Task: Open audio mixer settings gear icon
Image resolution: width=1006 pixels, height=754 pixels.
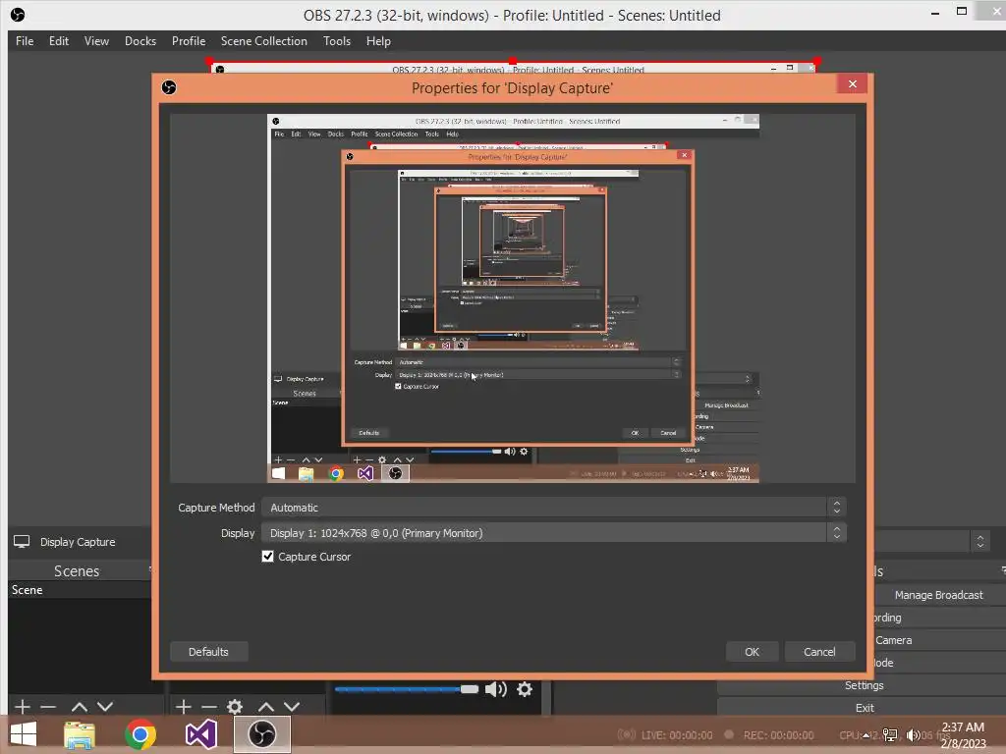Action: tap(525, 689)
